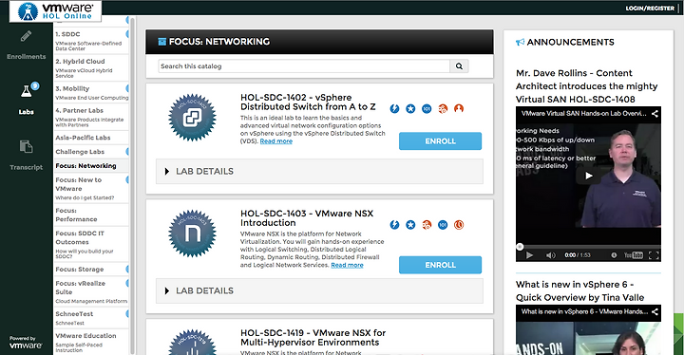Open the Enrollments pencil icon
Image resolution: width=684 pixels, height=355 pixels.
click(26, 36)
